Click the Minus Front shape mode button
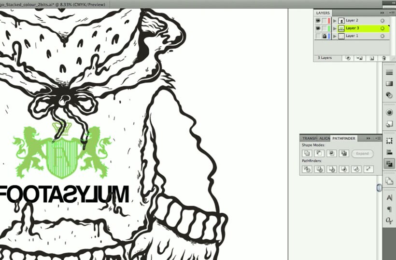The height and width of the screenshot is (260, 396). tap(319, 153)
